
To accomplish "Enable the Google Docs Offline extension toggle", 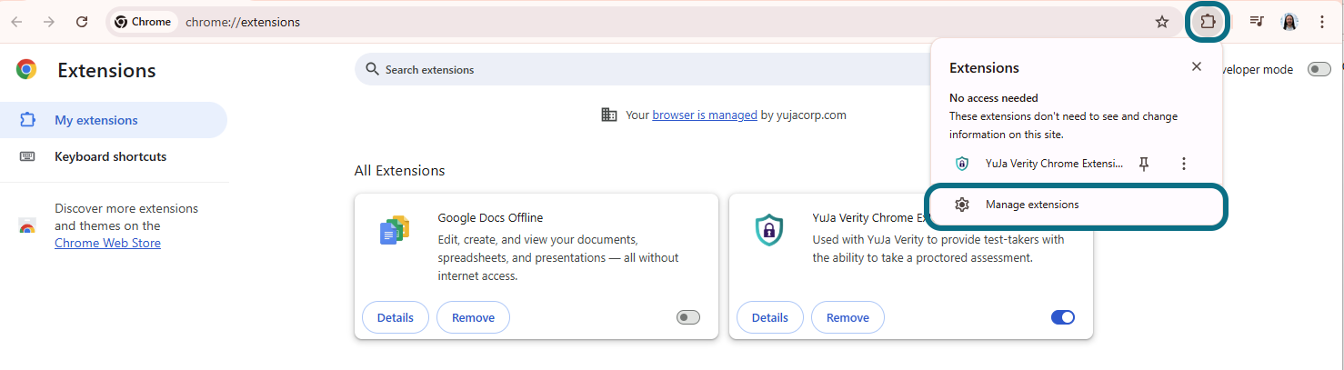I will coord(688,317).
